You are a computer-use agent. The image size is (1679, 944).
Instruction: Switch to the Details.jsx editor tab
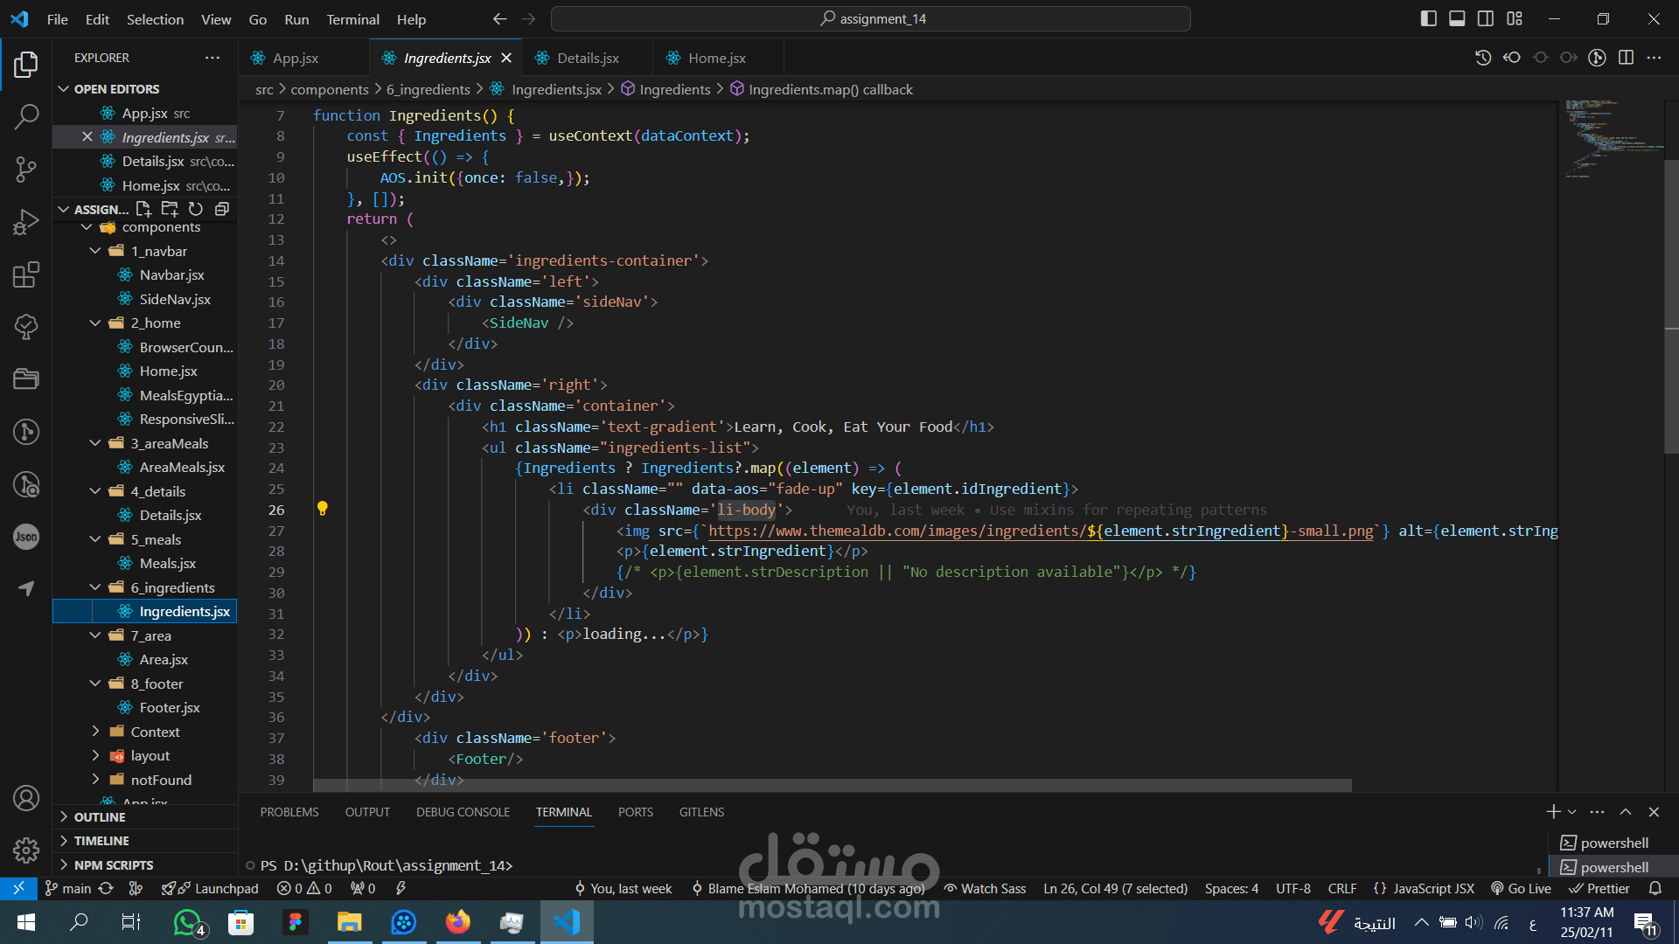coord(588,58)
